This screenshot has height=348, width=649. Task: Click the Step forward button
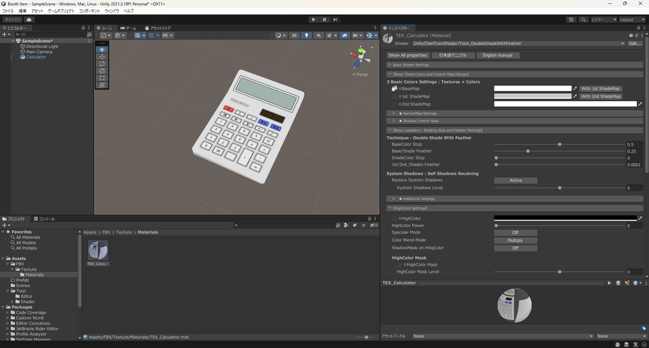coord(335,20)
